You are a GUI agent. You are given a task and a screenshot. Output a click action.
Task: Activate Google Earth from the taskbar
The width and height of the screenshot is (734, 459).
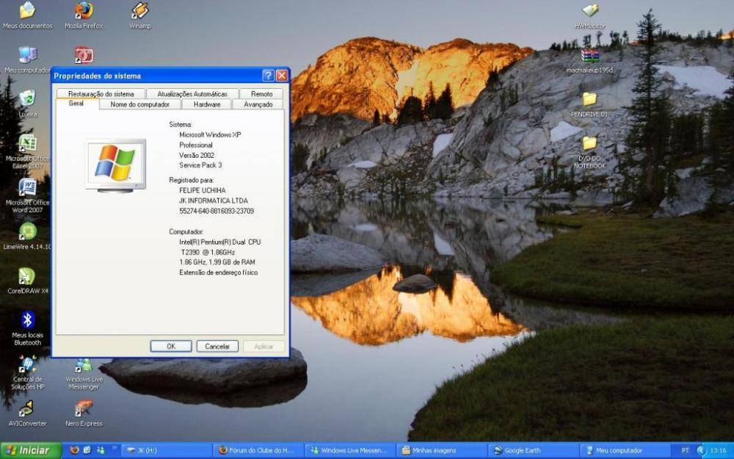534,451
